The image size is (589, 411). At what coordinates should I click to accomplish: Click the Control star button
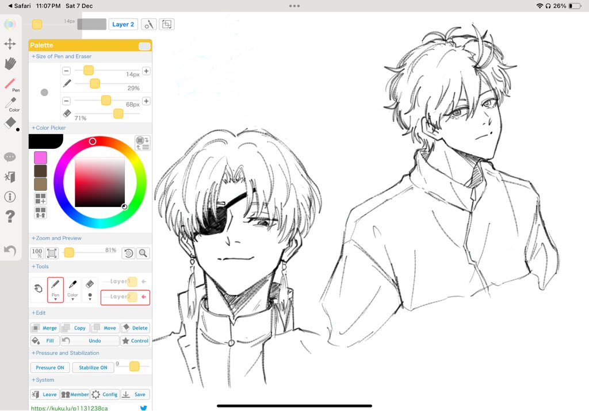point(135,341)
